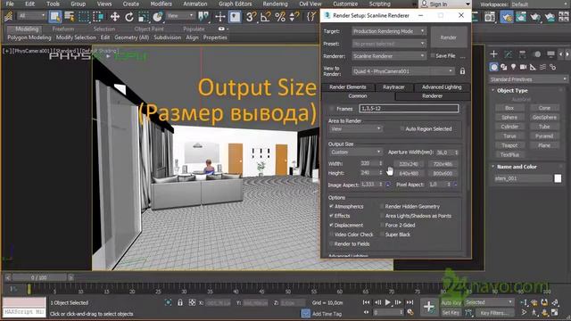Click the Select and Place tool
571x321 pixels.
(158, 16)
